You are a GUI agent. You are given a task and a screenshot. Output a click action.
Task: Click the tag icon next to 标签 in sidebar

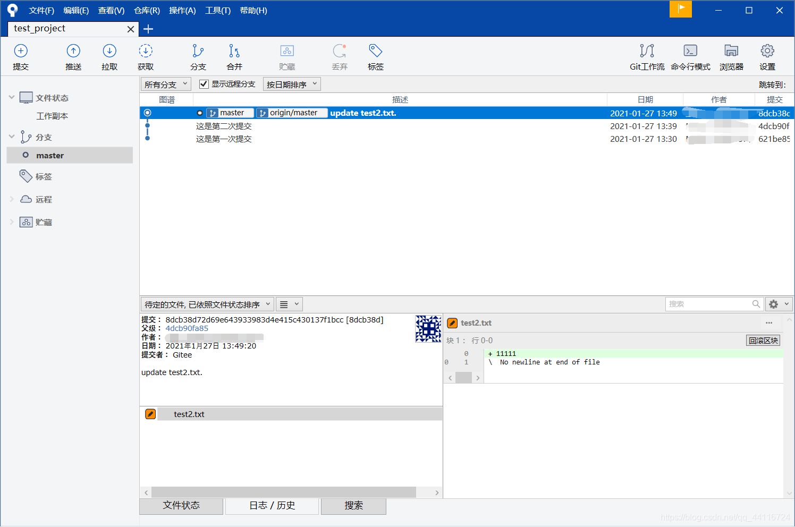click(x=26, y=176)
